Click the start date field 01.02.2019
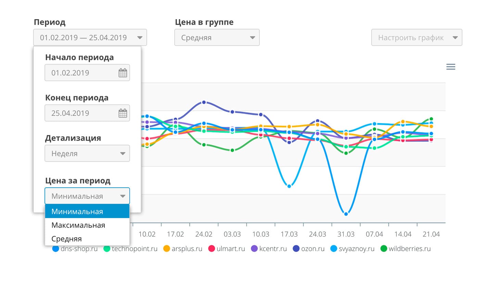The height and width of the screenshot is (281, 493). coord(87,73)
